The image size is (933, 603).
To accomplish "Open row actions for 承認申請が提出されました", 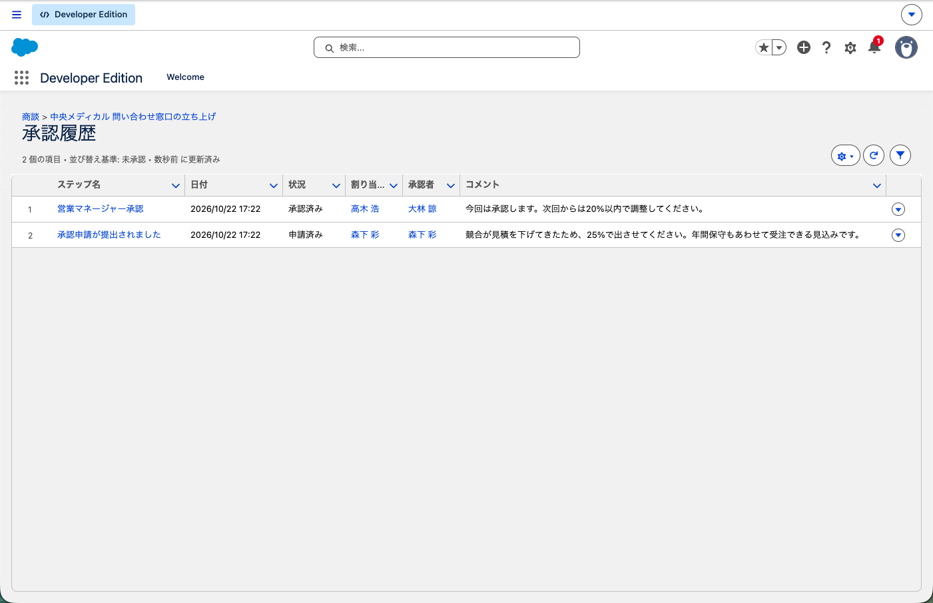I will (898, 235).
